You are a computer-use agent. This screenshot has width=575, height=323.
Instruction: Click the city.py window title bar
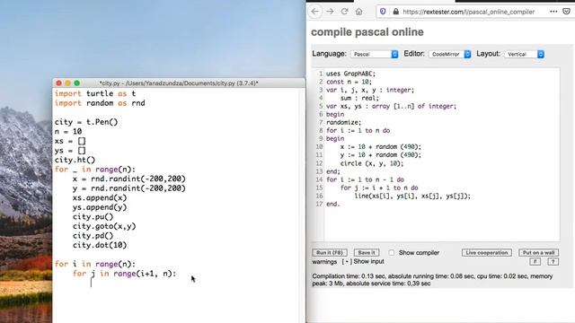[179, 83]
